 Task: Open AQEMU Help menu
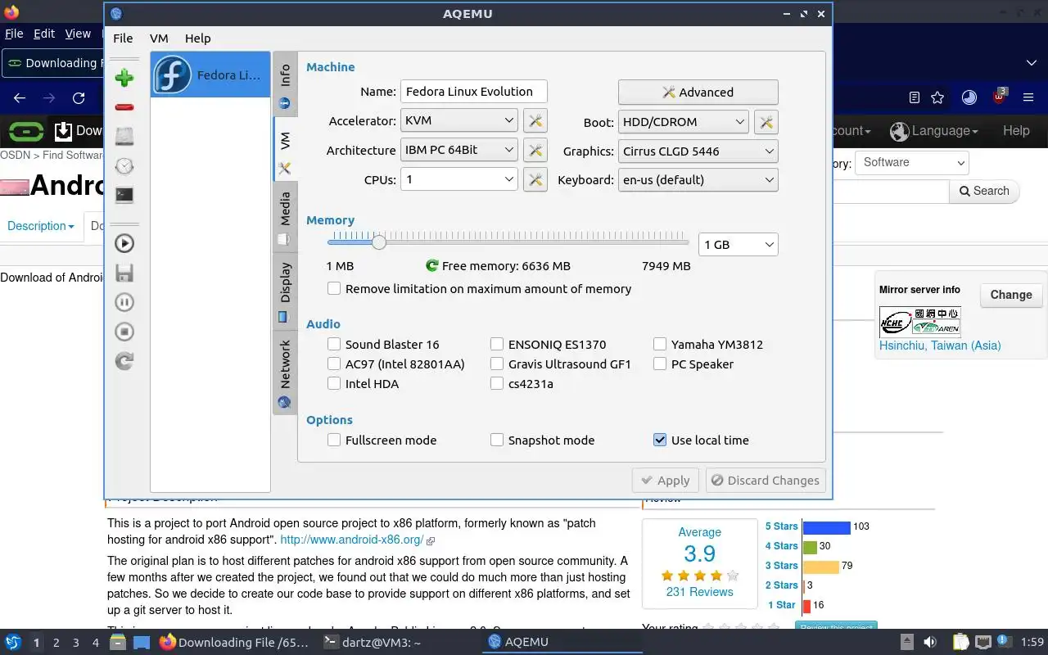(197, 38)
